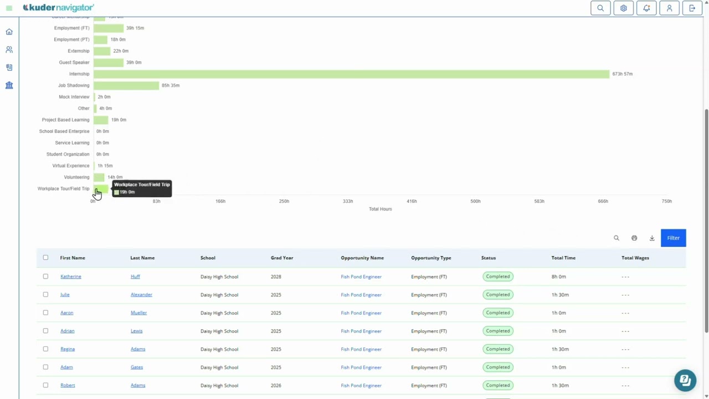Image resolution: width=709 pixels, height=399 pixels.
Task: Click Completed status badge in Katherine's row
Action: [x=498, y=277]
